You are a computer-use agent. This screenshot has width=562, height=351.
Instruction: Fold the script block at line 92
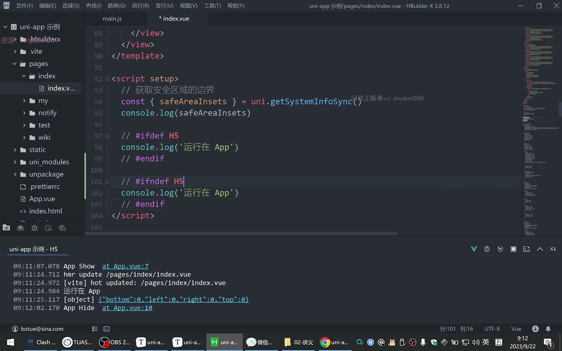[x=107, y=79]
